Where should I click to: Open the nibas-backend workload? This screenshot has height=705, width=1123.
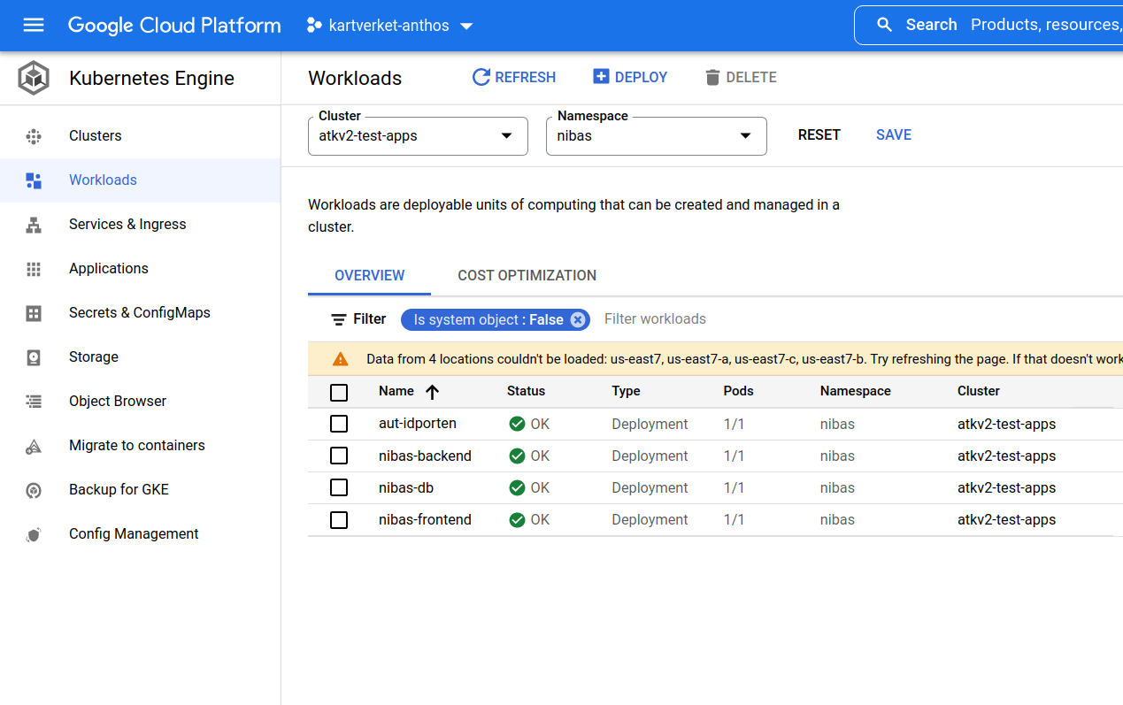click(425, 456)
